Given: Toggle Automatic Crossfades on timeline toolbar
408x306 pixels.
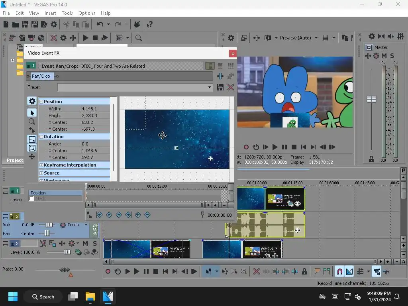Looking at the screenshot, I should click(x=349, y=272).
